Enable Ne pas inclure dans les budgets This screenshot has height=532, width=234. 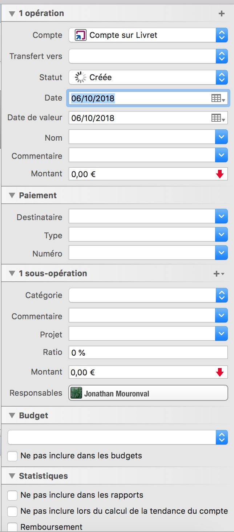[x=13, y=456]
